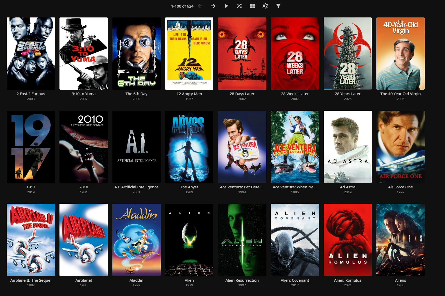This screenshot has height=296, width=445.
Task: Click the "28 Days Later" title
Action: point(242,94)
